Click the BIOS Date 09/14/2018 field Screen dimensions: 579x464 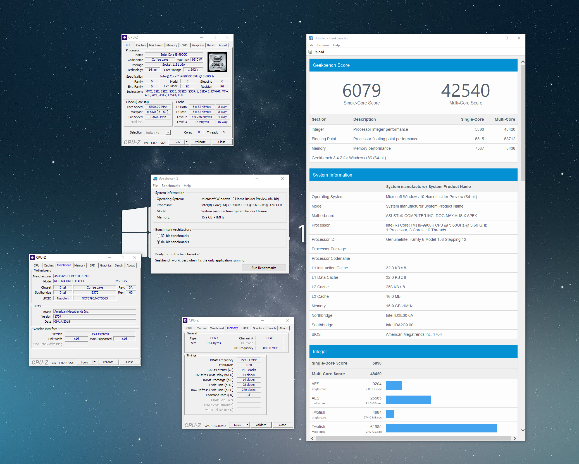95,322
